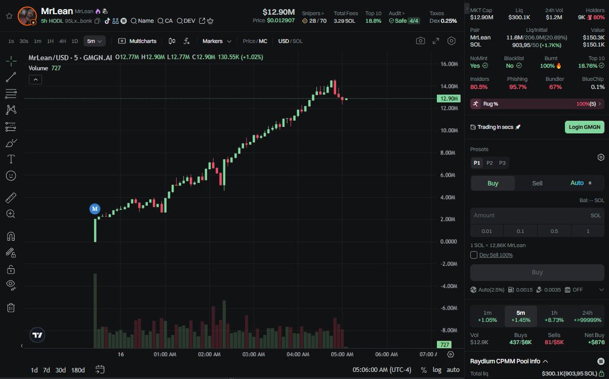The width and height of the screenshot is (609, 379).
Task: Open the trade presets settings gear
Action: 601,158
